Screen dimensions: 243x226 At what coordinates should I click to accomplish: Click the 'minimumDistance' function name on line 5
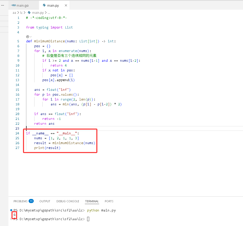(x=49, y=41)
